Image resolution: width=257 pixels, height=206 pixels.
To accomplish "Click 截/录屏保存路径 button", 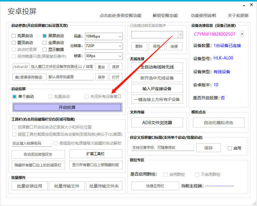I will tap(29, 77).
